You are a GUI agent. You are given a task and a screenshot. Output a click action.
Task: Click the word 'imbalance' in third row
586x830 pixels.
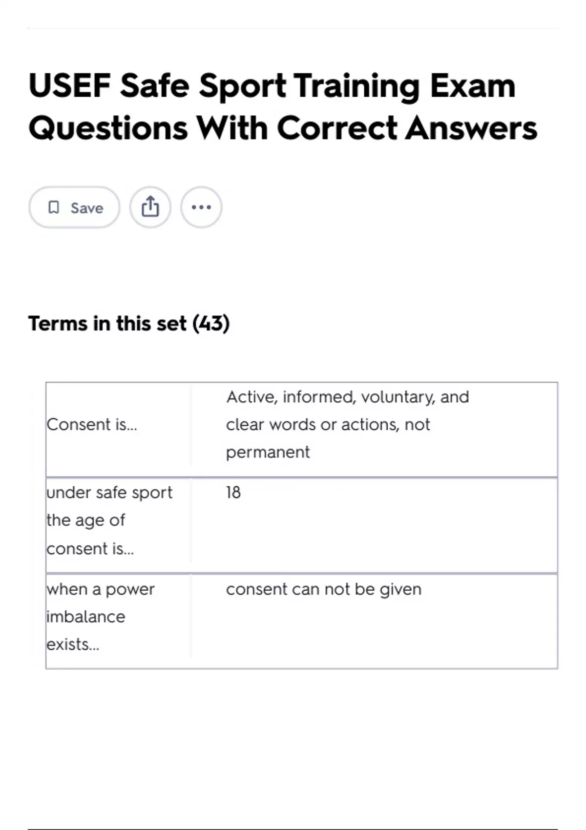86,617
